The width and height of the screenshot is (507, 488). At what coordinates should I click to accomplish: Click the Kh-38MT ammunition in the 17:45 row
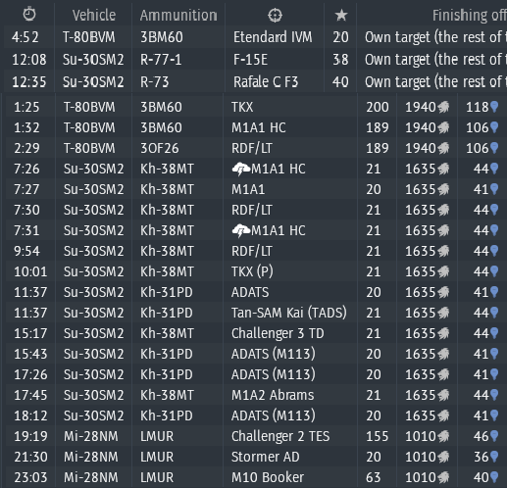(167, 395)
